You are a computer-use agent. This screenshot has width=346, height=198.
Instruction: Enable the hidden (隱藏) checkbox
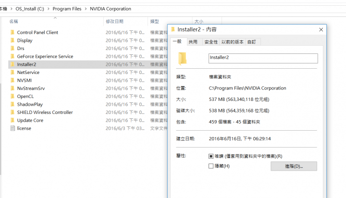[211, 166]
